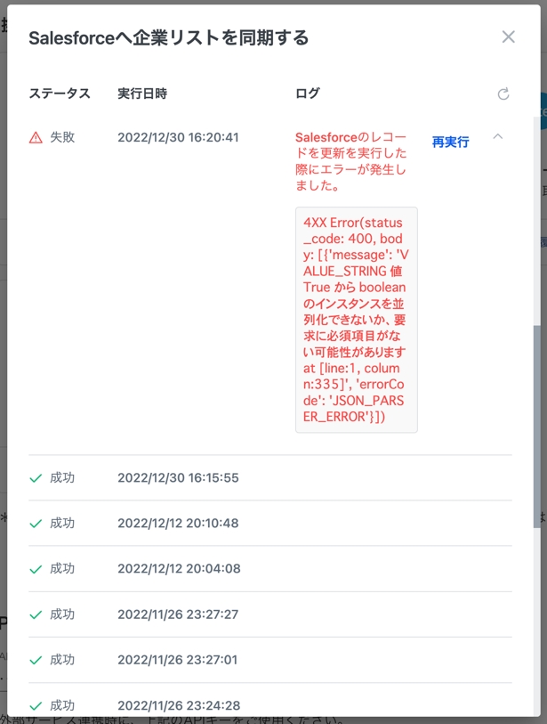547x724 pixels.
Task: Click the green checkmark for 2022/12/12 20:04:08
Action: pos(36,569)
